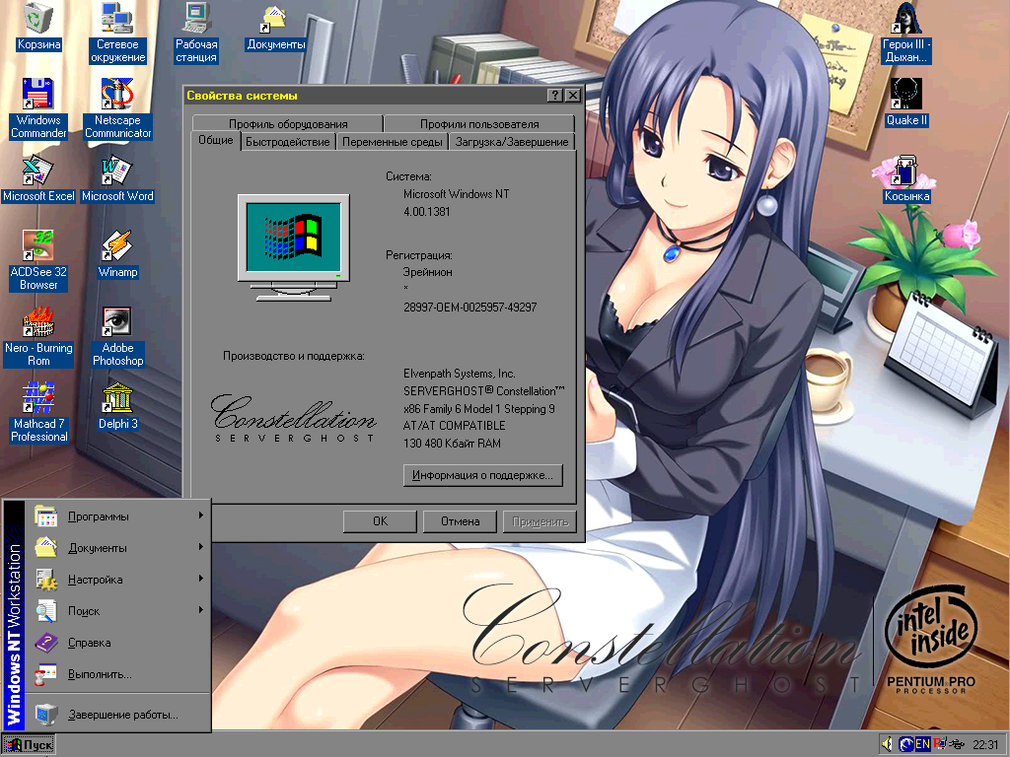Viewport: 1010px width, 757px height.
Task: Click serial 28997-OEM-0025957-49297 text
Action: point(469,308)
